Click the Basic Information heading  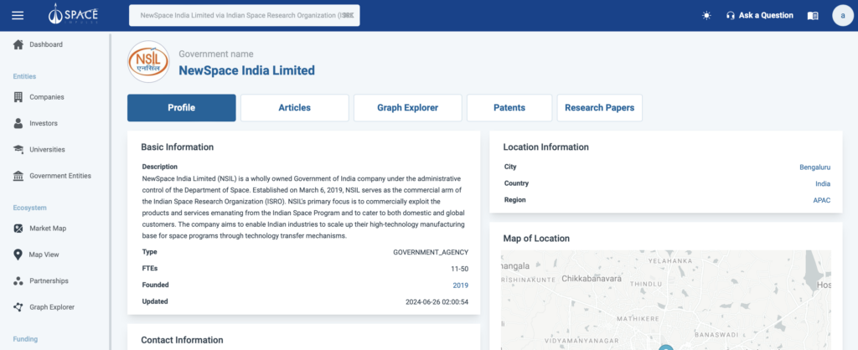[178, 147]
